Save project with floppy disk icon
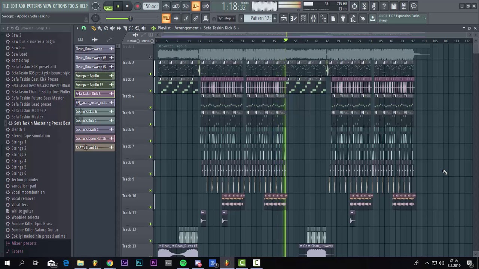The width and height of the screenshot is (479, 269). pyautogui.click(x=394, y=6)
